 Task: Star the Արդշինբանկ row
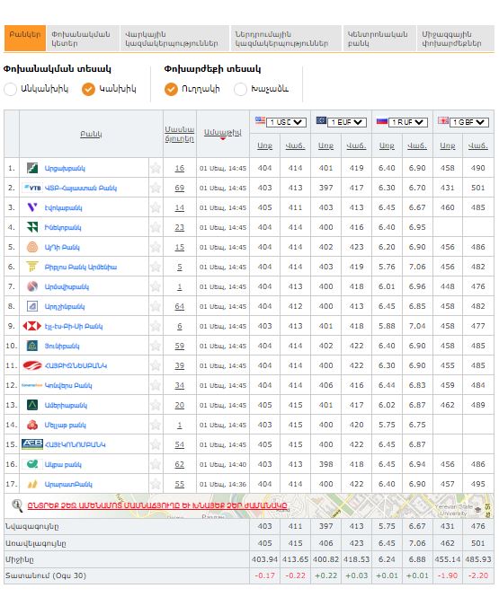pos(156,306)
